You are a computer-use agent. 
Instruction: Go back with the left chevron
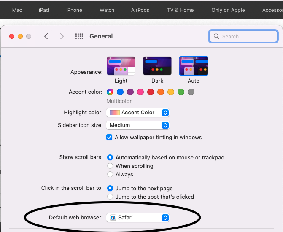coord(46,36)
